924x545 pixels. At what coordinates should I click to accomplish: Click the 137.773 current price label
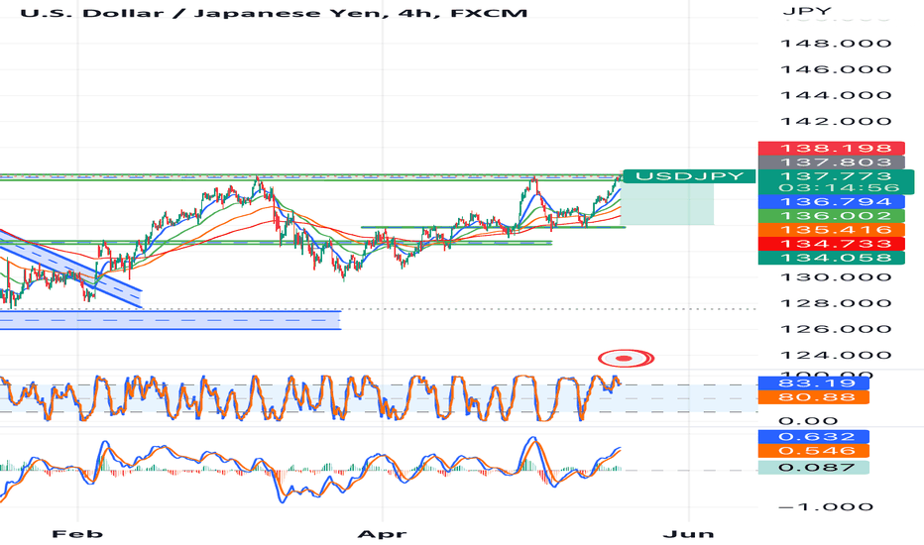(x=835, y=175)
